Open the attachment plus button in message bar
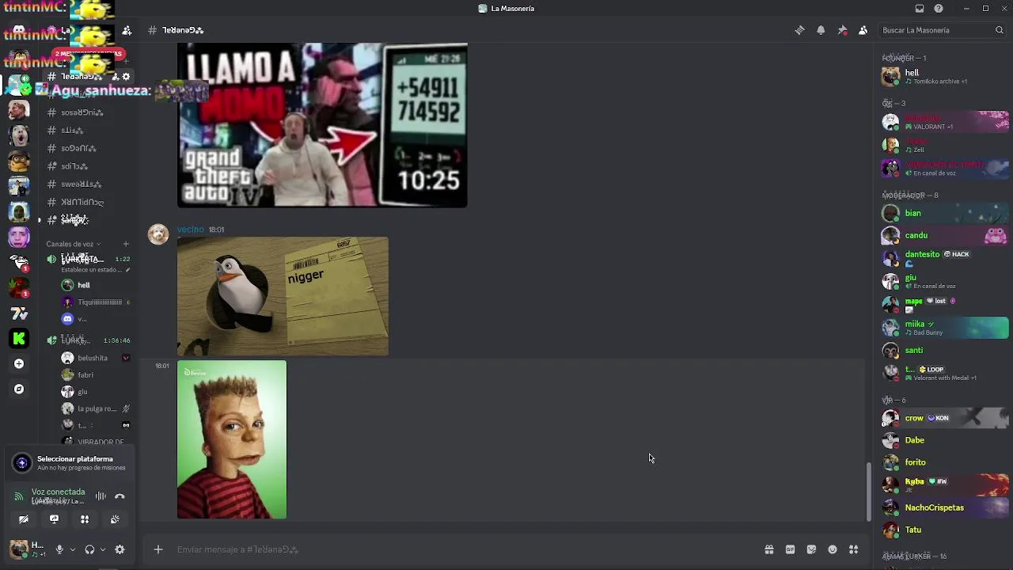The height and width of the screenshot is (570, 1013). 158,549
